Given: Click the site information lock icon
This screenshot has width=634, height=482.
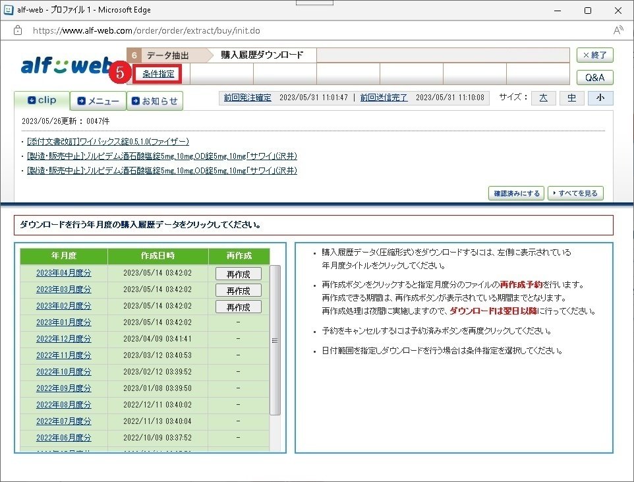Looking at the screenshot, I should click(x=16, y=30).
